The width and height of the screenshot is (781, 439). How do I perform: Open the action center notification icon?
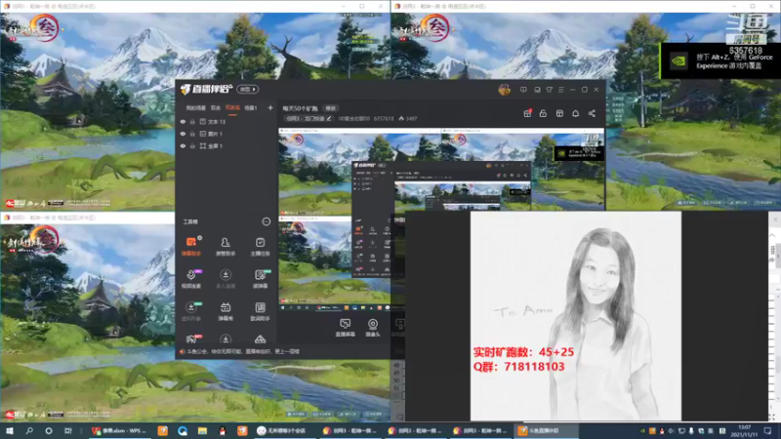coord(767,430)
